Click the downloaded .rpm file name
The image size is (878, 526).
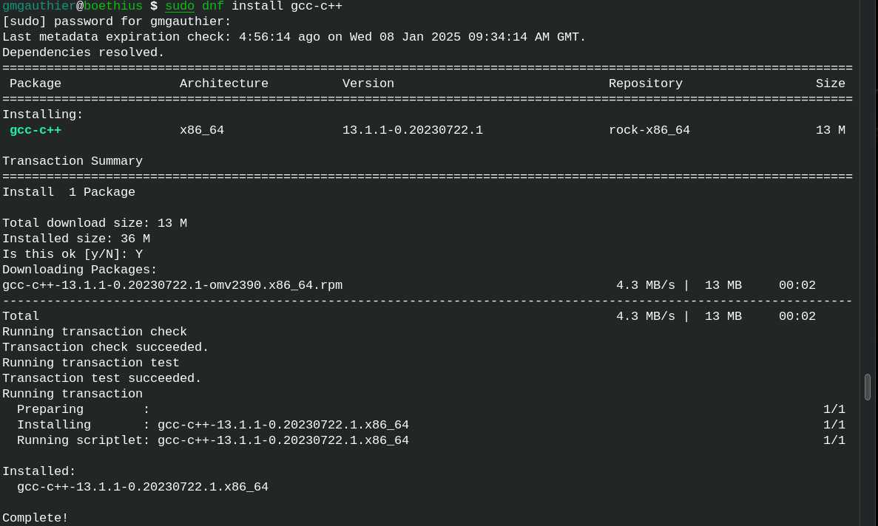tap(172, 285)
